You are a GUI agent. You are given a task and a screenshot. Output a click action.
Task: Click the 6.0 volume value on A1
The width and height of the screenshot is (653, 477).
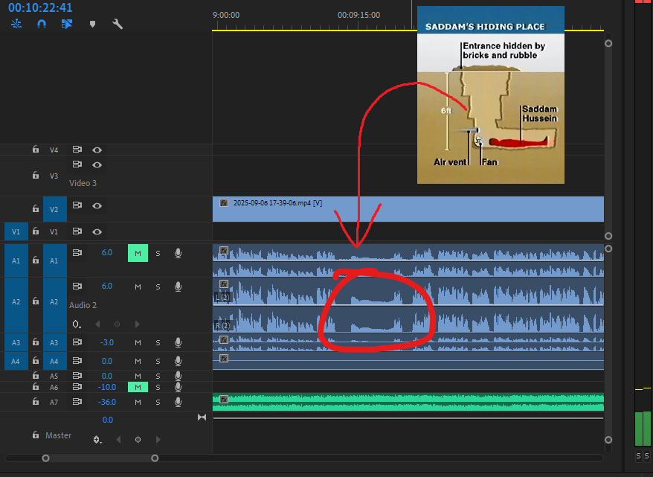click(106, 252)
